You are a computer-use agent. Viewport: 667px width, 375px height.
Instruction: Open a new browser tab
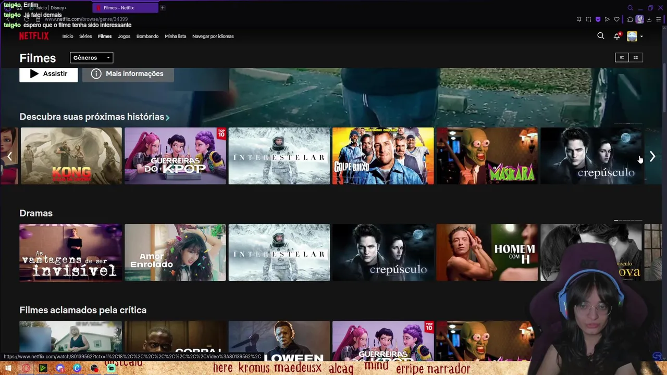click(x=163, y=8)
